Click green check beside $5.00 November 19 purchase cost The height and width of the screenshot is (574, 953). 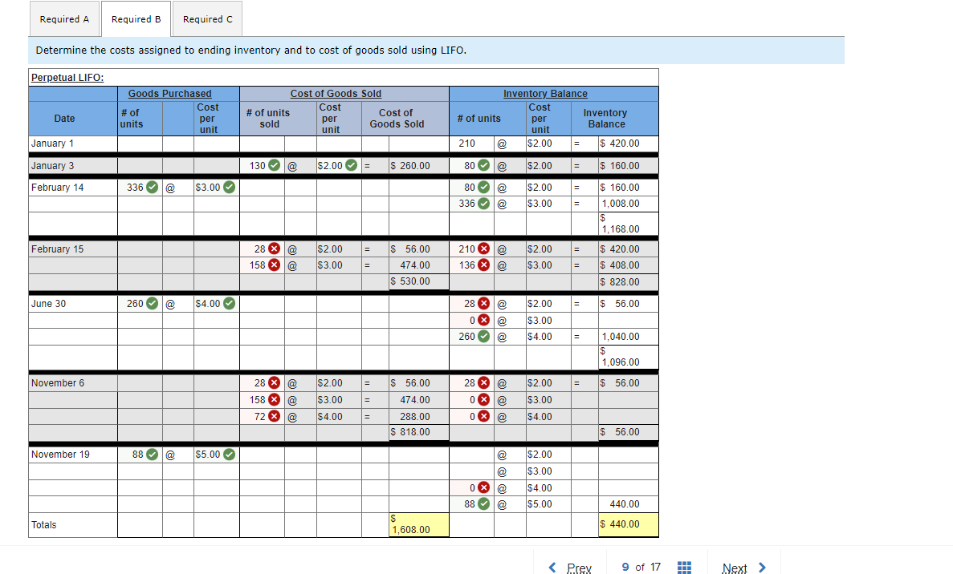point(229,455)
